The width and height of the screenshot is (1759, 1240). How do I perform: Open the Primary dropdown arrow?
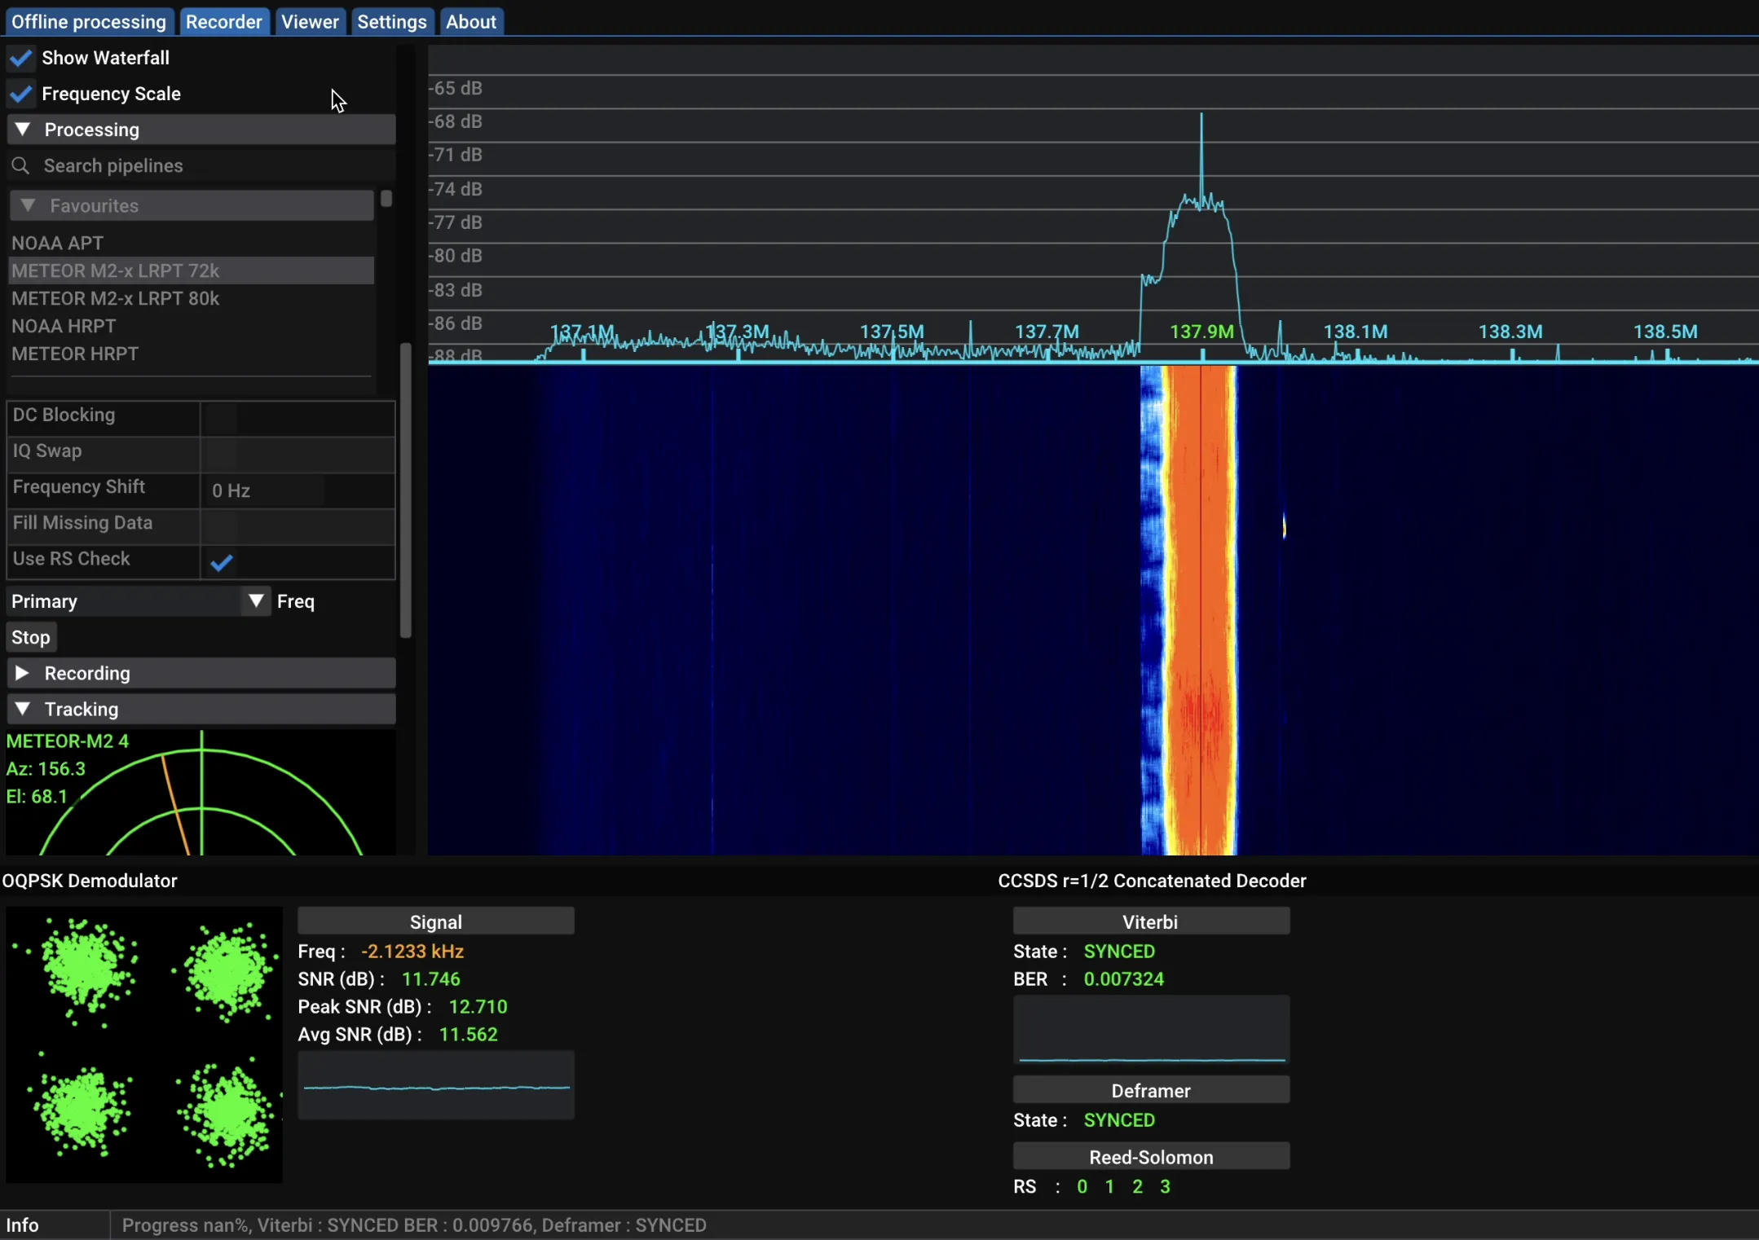pos(256,601)
